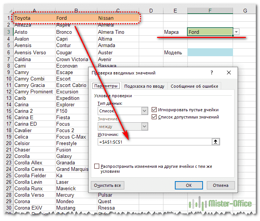Select column D header
The image size is (260, 221).
(x=151, y=10)
